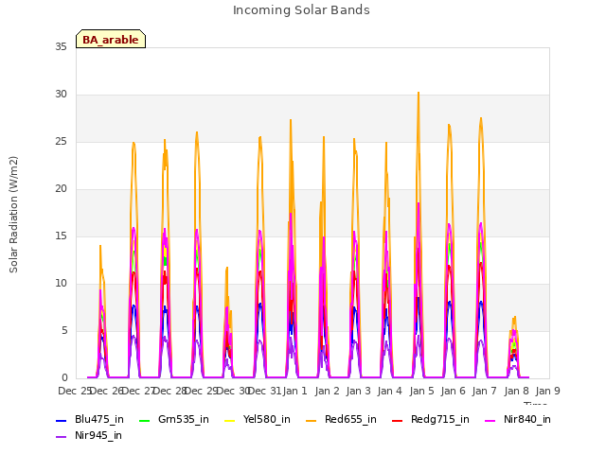
Task: Click the blue Blu475_in legend swatch
Action: (61, 420)
